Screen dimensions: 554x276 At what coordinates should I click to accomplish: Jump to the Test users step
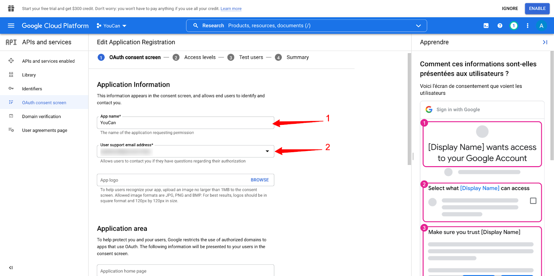click(251, 57)
